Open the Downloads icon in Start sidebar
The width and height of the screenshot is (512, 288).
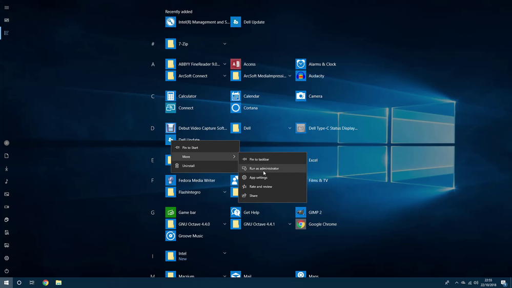[7, 169]
